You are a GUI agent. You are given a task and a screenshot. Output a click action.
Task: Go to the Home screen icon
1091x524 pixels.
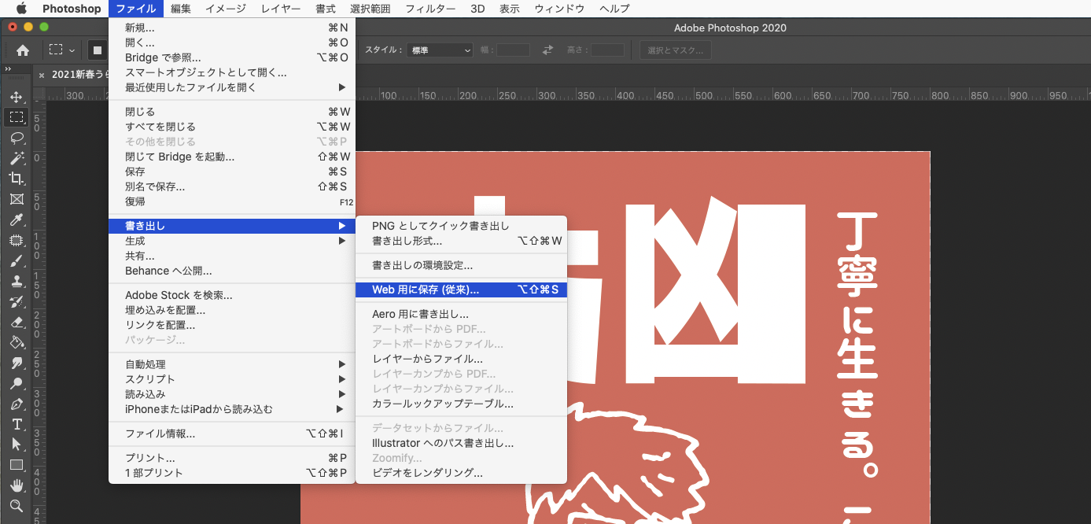(23, 50)
